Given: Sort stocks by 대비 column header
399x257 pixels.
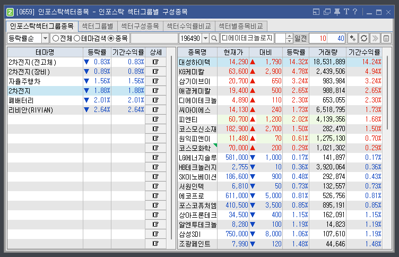Looking at the screenshot, I should pos(266,52).
